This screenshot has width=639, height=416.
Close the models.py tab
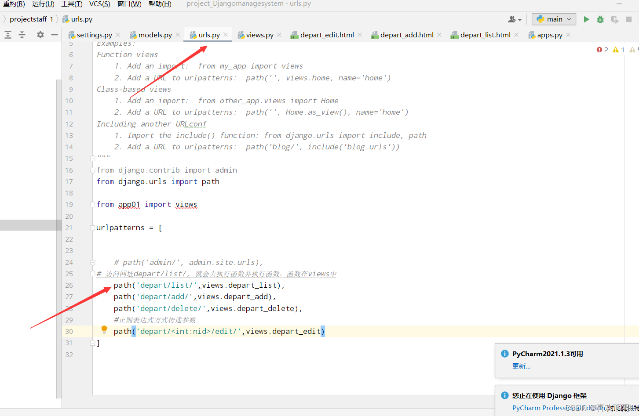pos(178,35)
